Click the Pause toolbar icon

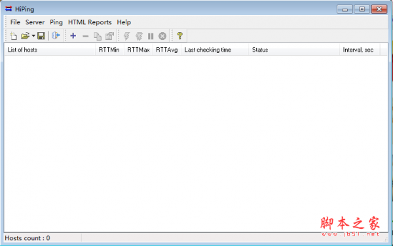151,36
